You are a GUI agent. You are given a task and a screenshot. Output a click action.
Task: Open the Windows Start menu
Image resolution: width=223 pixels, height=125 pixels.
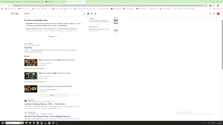(3, 123)
